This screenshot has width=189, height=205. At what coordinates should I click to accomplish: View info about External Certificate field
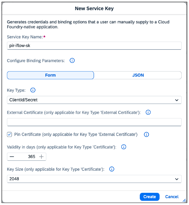(x=148, y=112)
